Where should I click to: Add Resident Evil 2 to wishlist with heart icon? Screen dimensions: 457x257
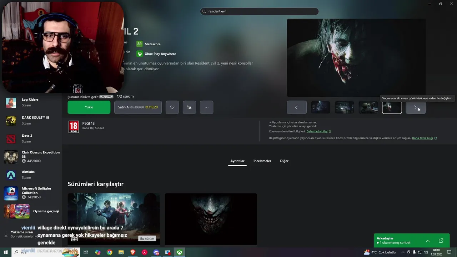pyautogui.click(x=172, y=107)
